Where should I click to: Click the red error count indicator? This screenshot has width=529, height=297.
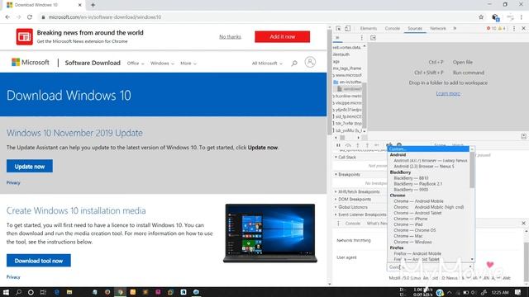pos(491,28)
